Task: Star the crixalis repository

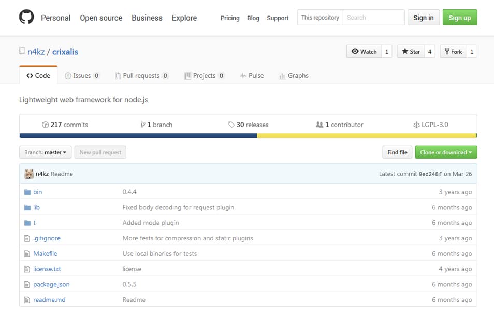Action: [x=411, y=52]
